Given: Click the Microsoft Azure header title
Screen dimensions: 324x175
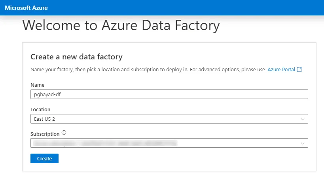Looking at the screenshot, I should click(26, 8).
